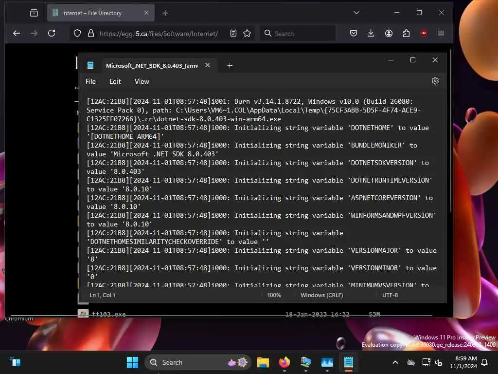This screenshot has width=498, height=374.
Task: Open the taskbar computer setup icon
Action: coord(305,362)
